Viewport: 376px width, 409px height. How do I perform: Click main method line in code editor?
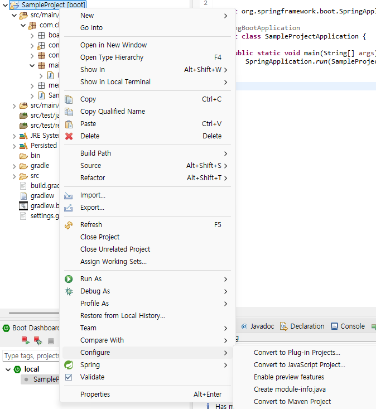coord(306,53)
